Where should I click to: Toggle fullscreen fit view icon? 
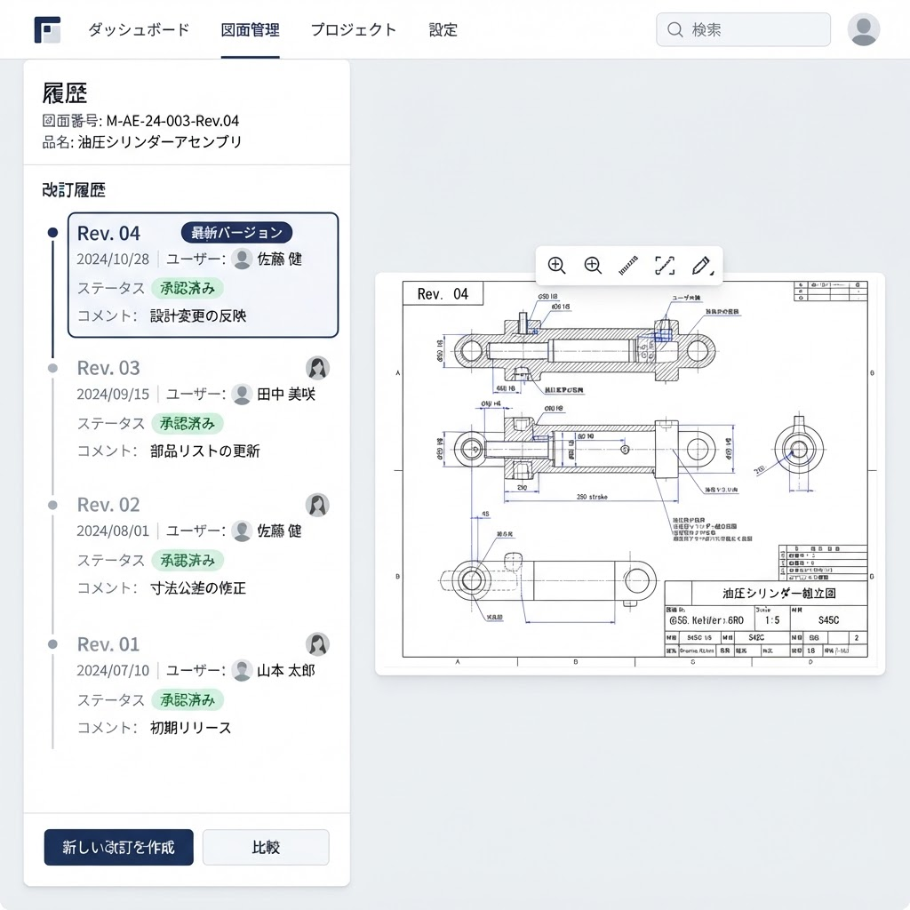pos(665,265)
